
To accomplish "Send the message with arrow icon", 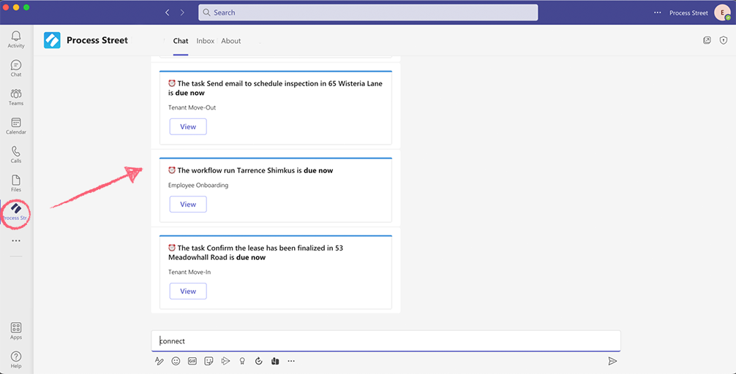I will [x=612, y=361].
